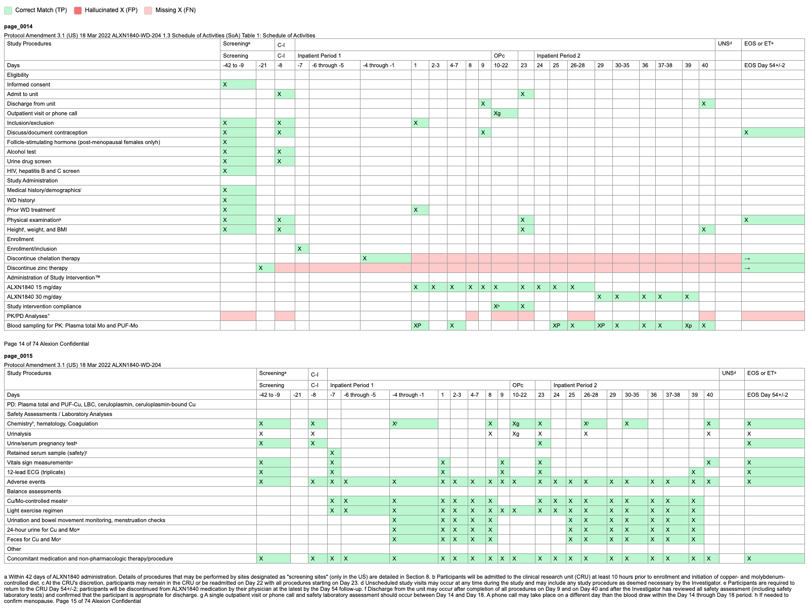Click the 'WD history' row label

click(x=21, y=200)
